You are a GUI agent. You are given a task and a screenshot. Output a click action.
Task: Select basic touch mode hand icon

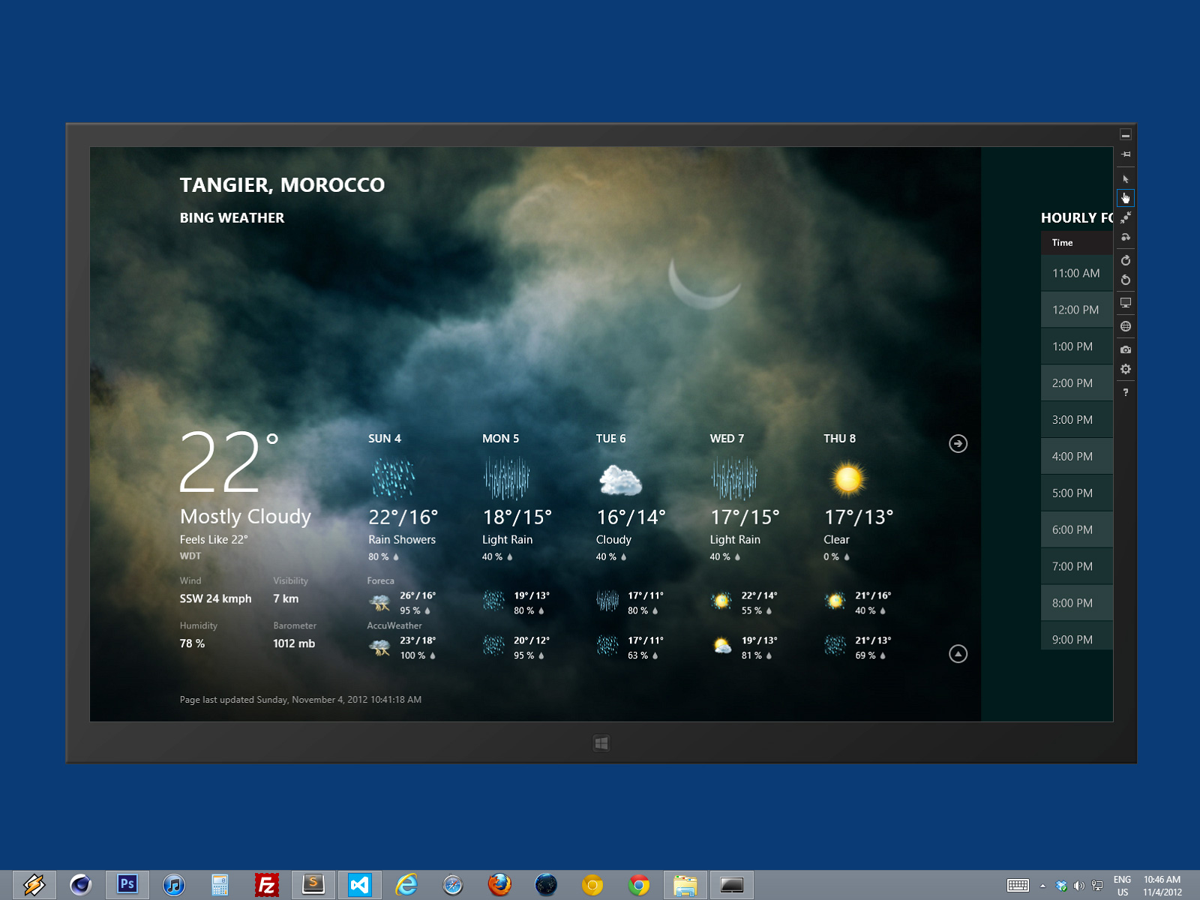tap(1126, 198)
